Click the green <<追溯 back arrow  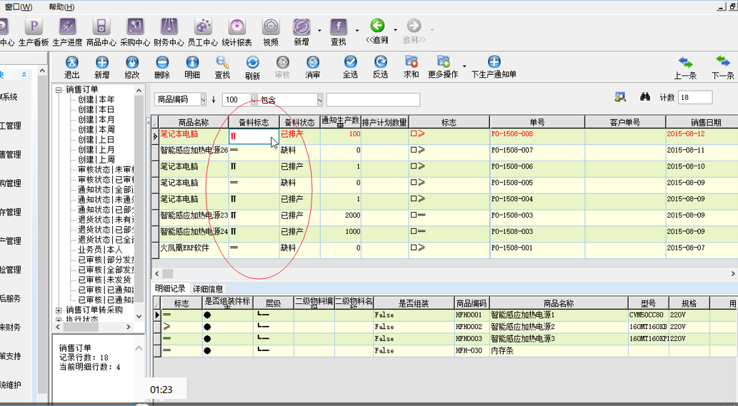point(377,26)
